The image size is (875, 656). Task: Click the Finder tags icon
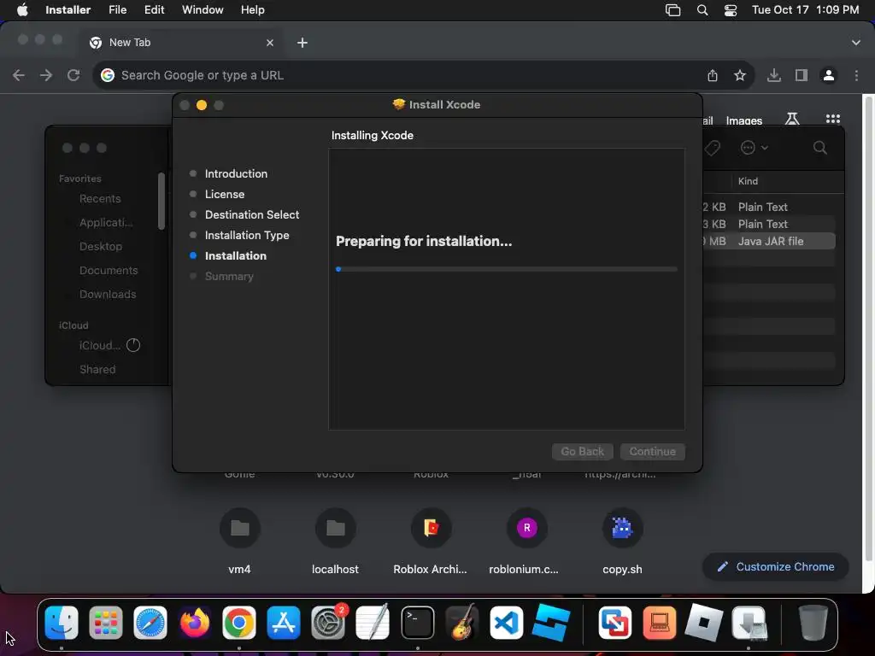(x=712, y=147)
